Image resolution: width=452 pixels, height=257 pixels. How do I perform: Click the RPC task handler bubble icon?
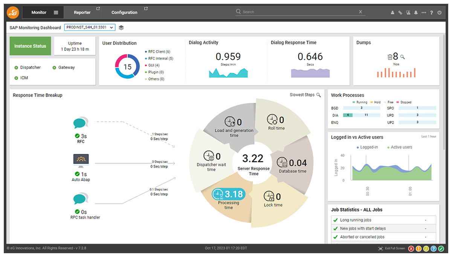tap(81, 199)
